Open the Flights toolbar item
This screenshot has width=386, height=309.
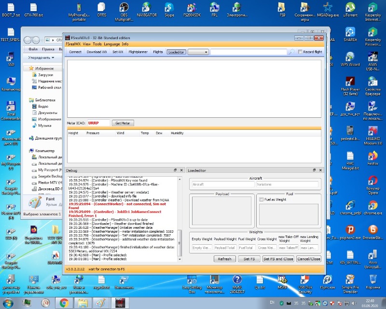pos(158,52)
